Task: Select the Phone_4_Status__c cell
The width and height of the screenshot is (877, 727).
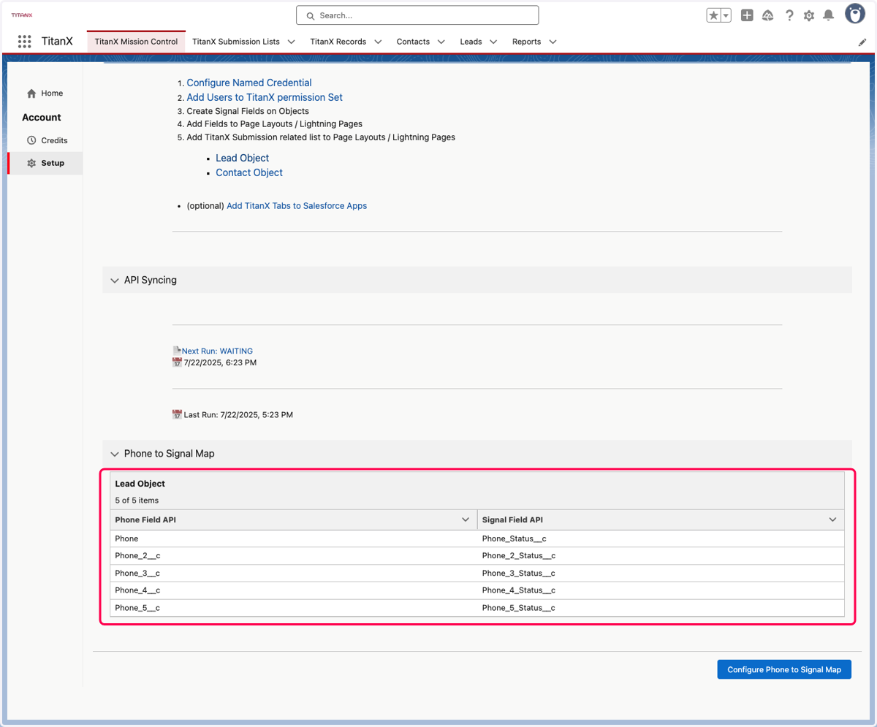Action: 661,590
